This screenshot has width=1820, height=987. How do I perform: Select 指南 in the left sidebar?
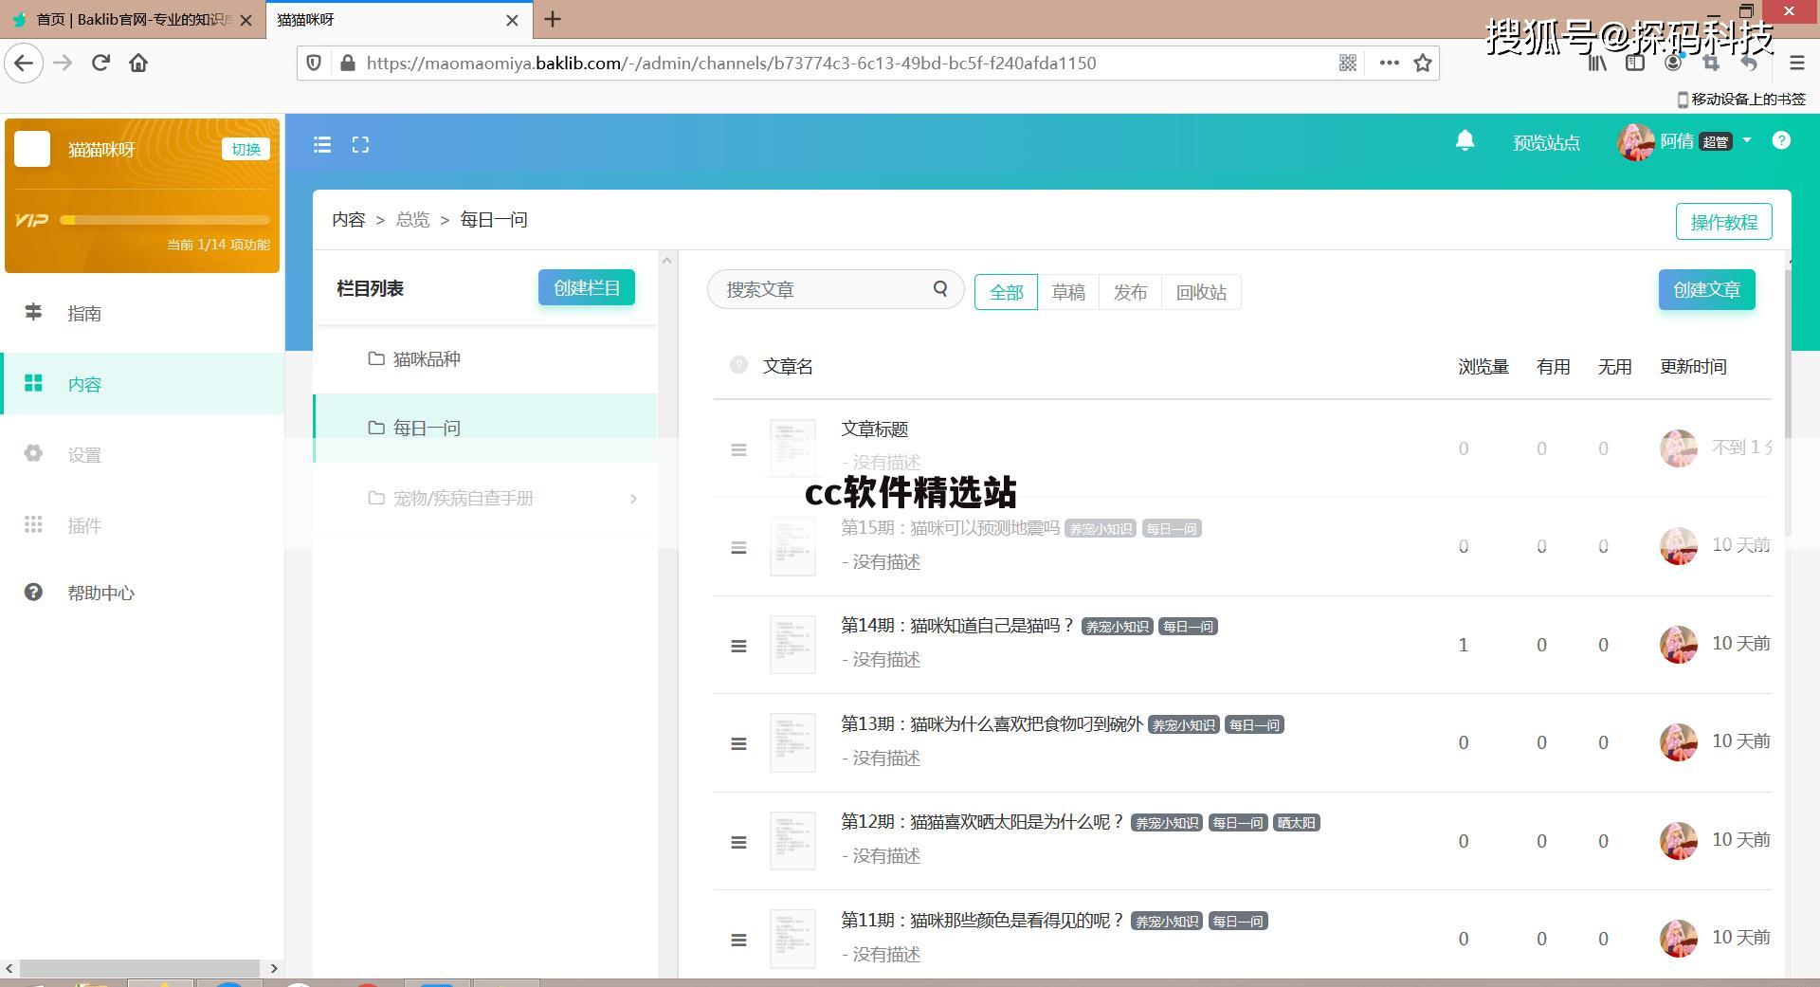[x=142, y=313]
